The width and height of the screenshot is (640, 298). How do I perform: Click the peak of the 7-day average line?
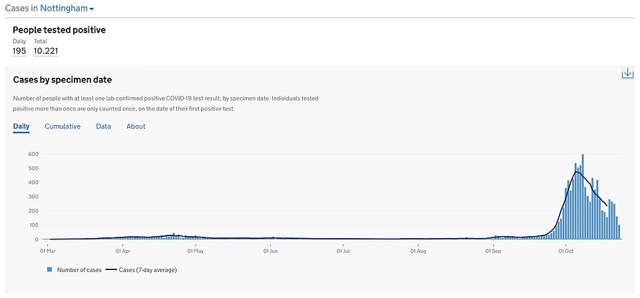[x=575, y=172]
